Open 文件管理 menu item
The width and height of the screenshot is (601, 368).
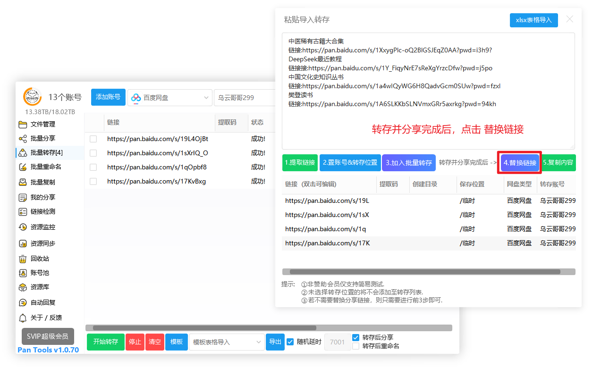(x=43, y=125)
